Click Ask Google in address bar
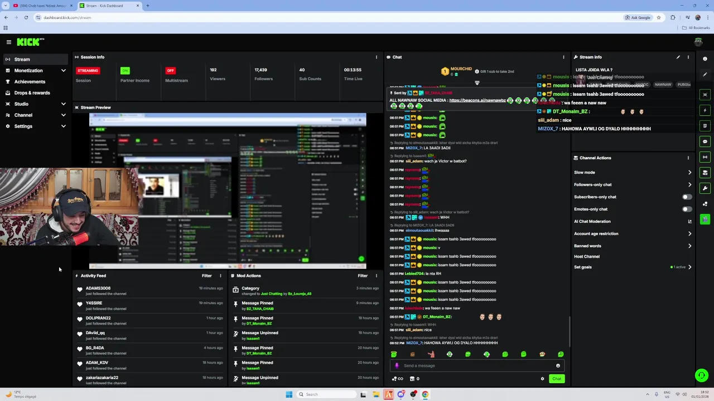This screenshot has height=401, width=714. (638, 17)
